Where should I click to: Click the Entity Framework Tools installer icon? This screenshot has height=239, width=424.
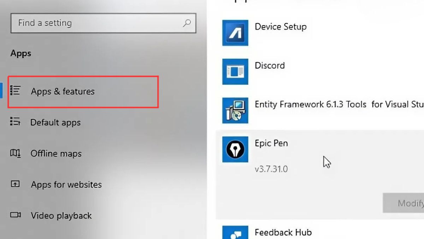[235, 110]
